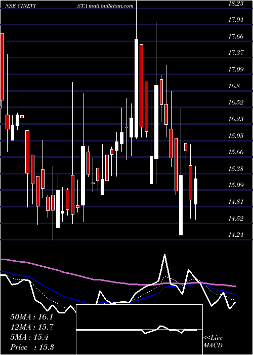Click the 5MA : 15.4 readout
253x355 pixels.
(29, 337)
